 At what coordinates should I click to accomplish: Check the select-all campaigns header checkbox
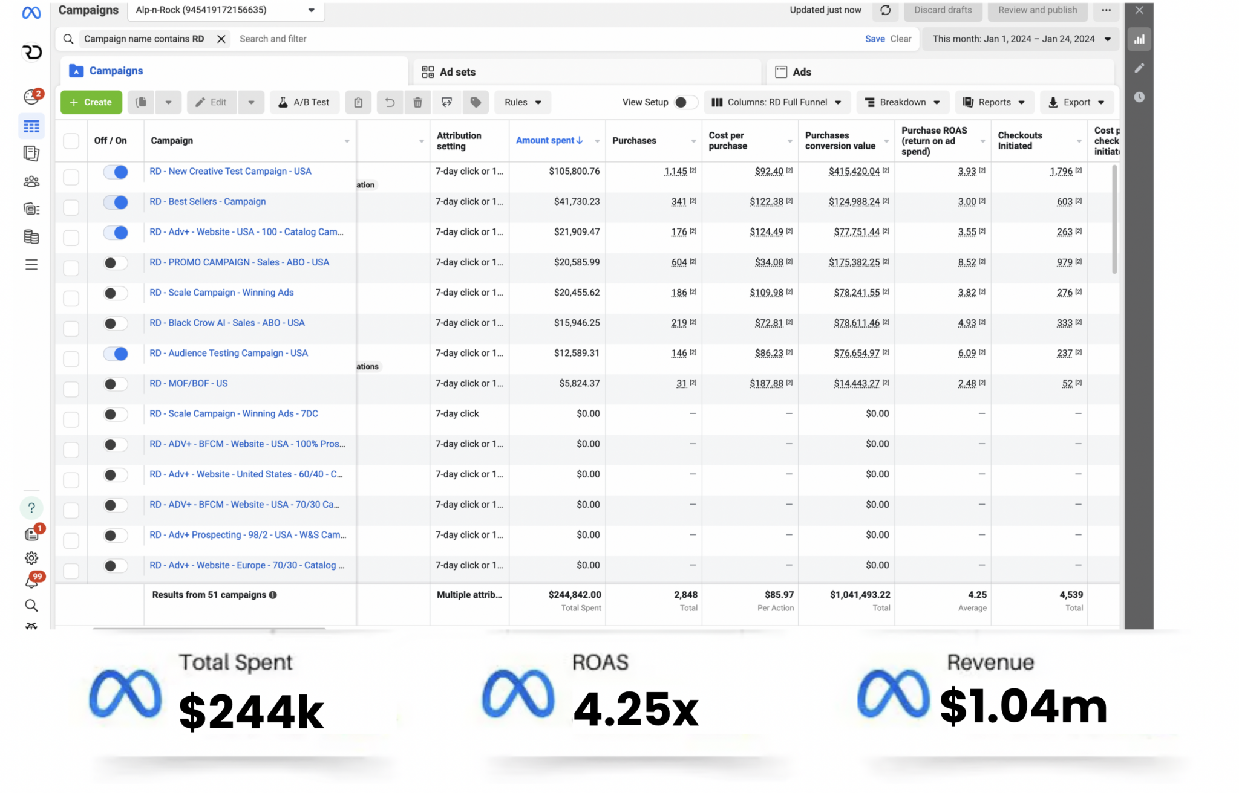(71, 141)
